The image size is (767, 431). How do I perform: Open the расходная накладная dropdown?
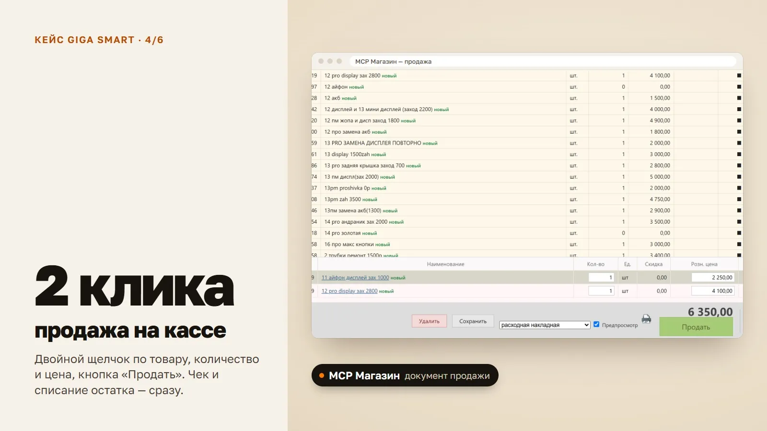pyautogui.click(x=545, y=325)
